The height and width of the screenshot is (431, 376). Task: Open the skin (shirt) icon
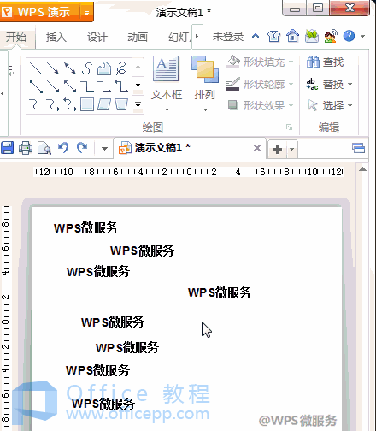click(x=273, y=37)
